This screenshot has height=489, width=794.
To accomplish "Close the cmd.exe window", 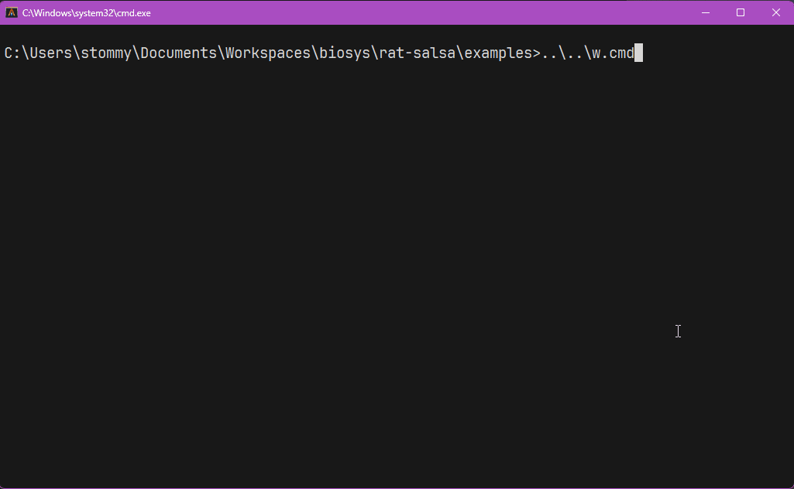I will (775, 12).
